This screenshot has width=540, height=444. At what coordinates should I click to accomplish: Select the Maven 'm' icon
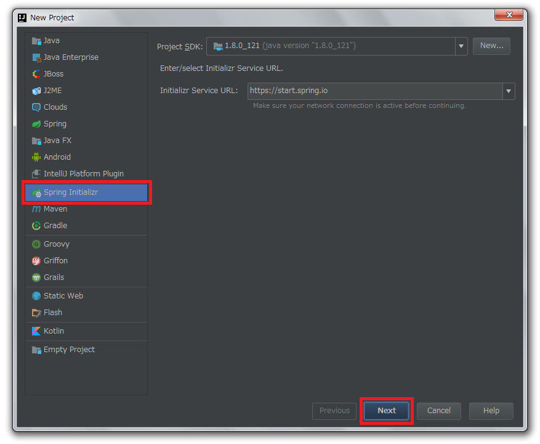pos(36,209)
